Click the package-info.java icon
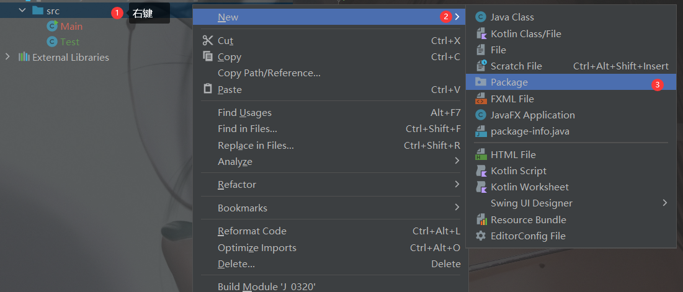The width and height of the screenshot is (683, 292). coord(481,131)
